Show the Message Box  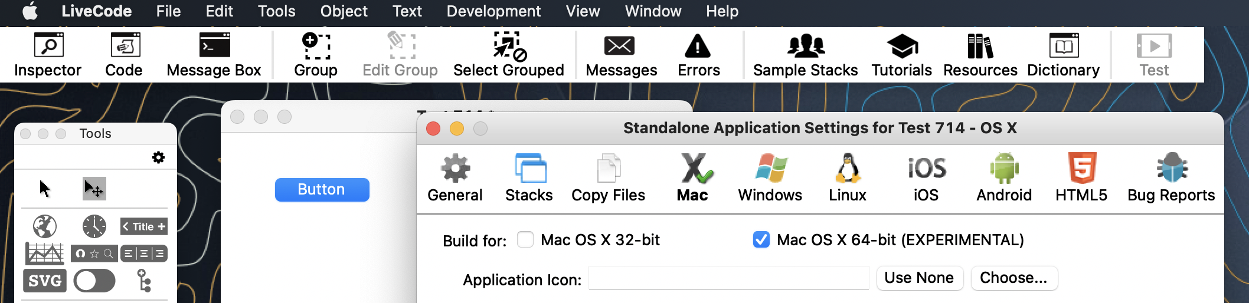[x=214, y=55]
